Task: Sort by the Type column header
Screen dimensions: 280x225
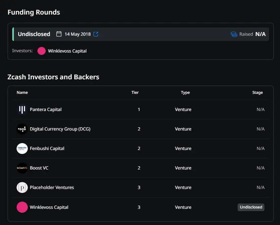Action: point(185,93)
